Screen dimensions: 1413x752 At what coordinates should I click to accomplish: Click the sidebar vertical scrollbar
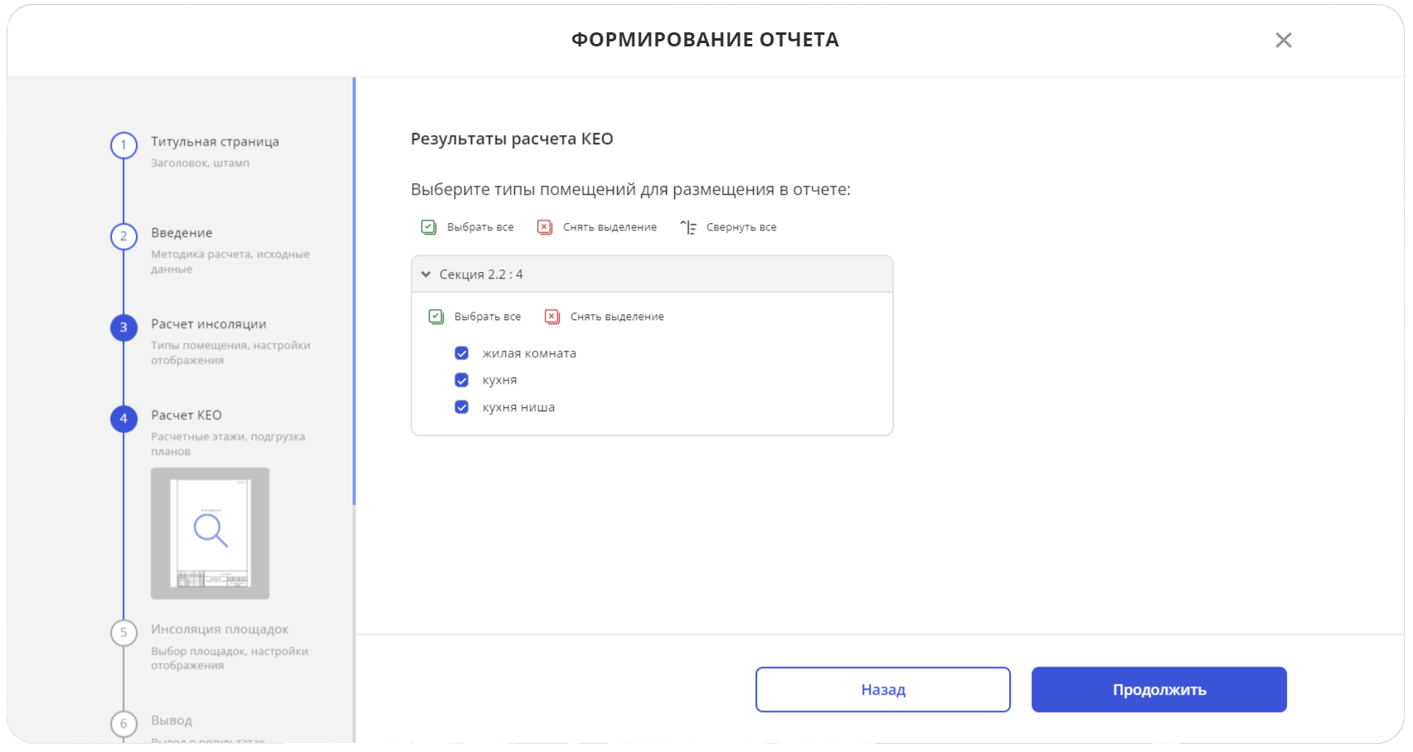[354, 292]
